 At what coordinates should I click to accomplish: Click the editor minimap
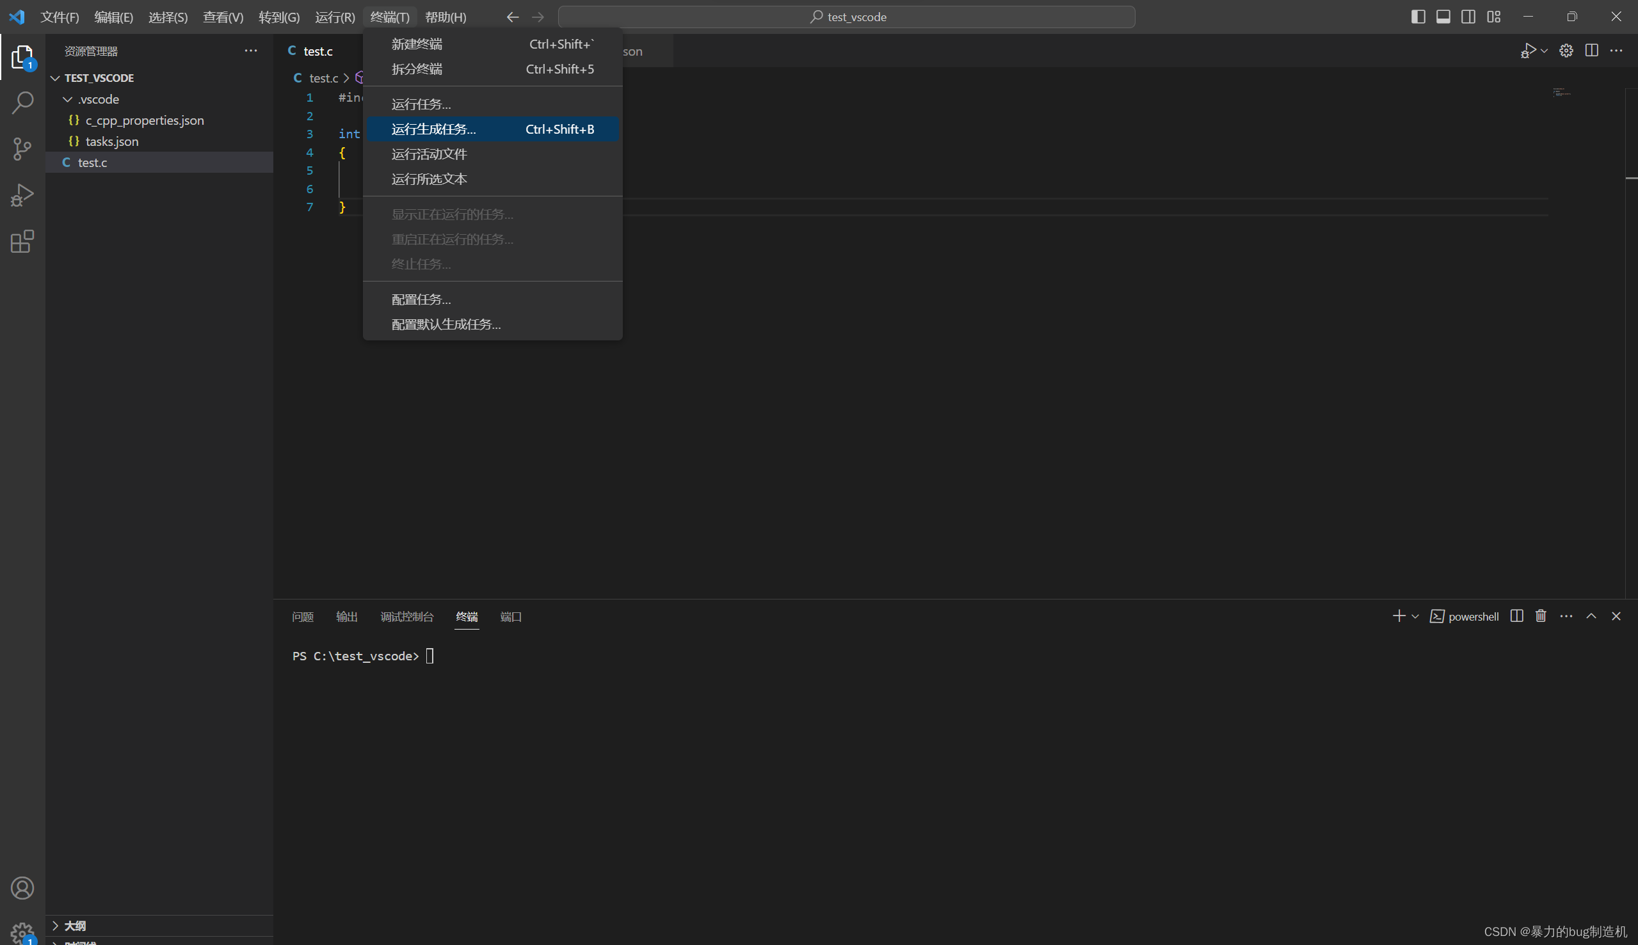[1562, 93]
